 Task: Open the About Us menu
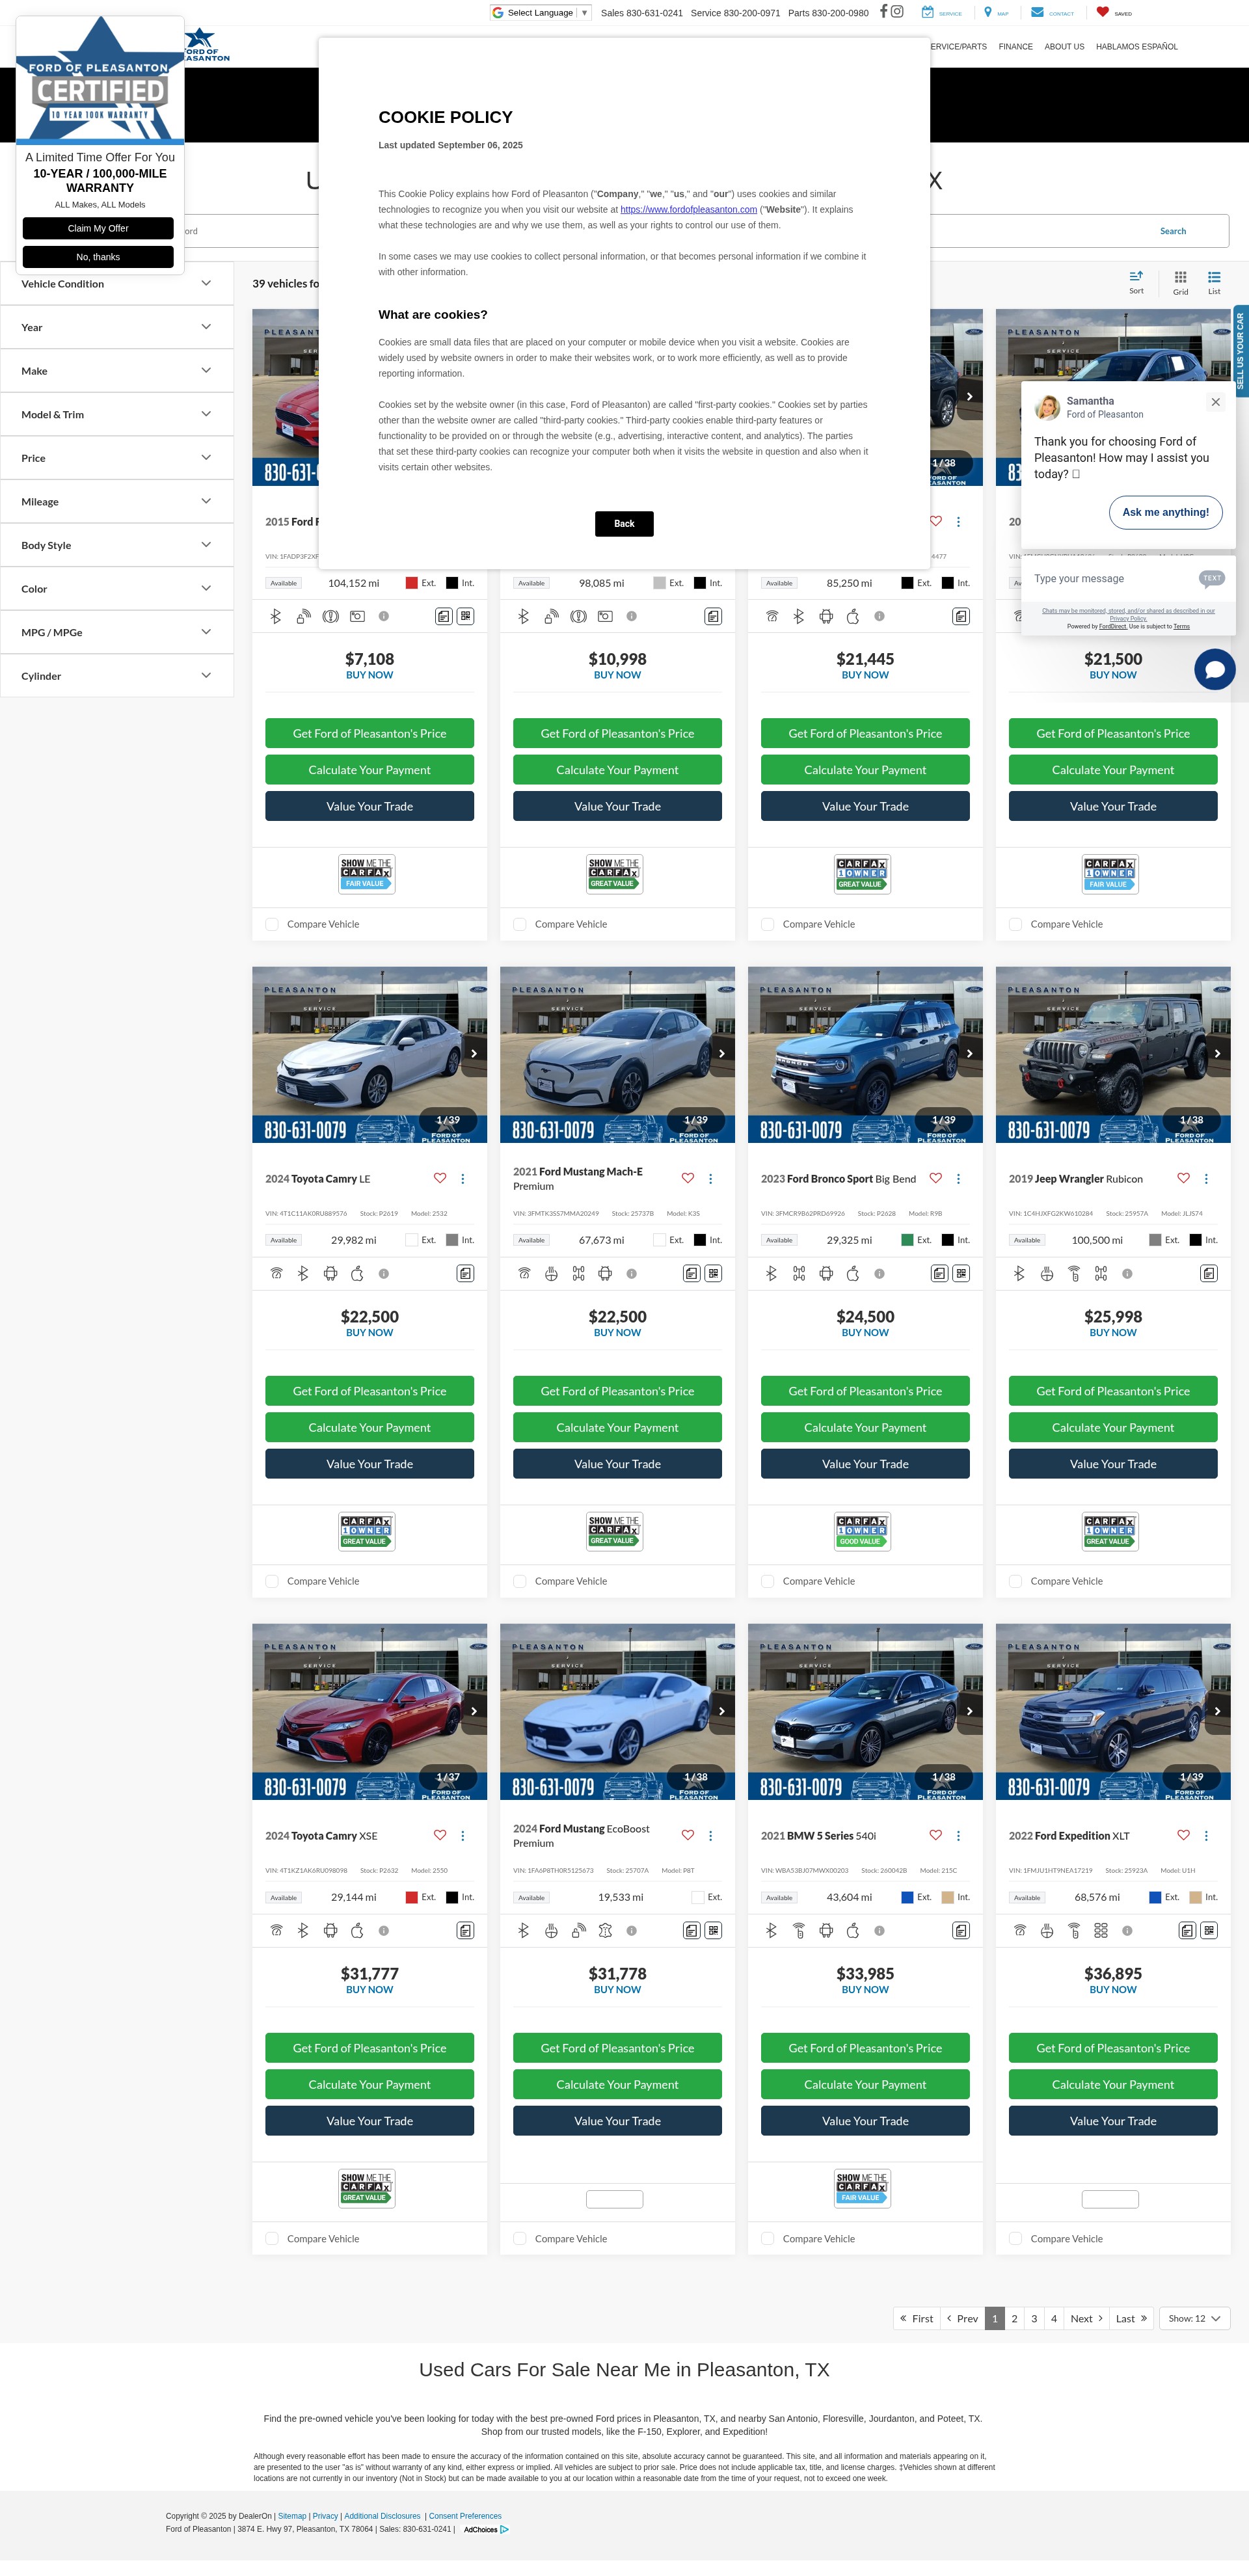click(1064, 47)
